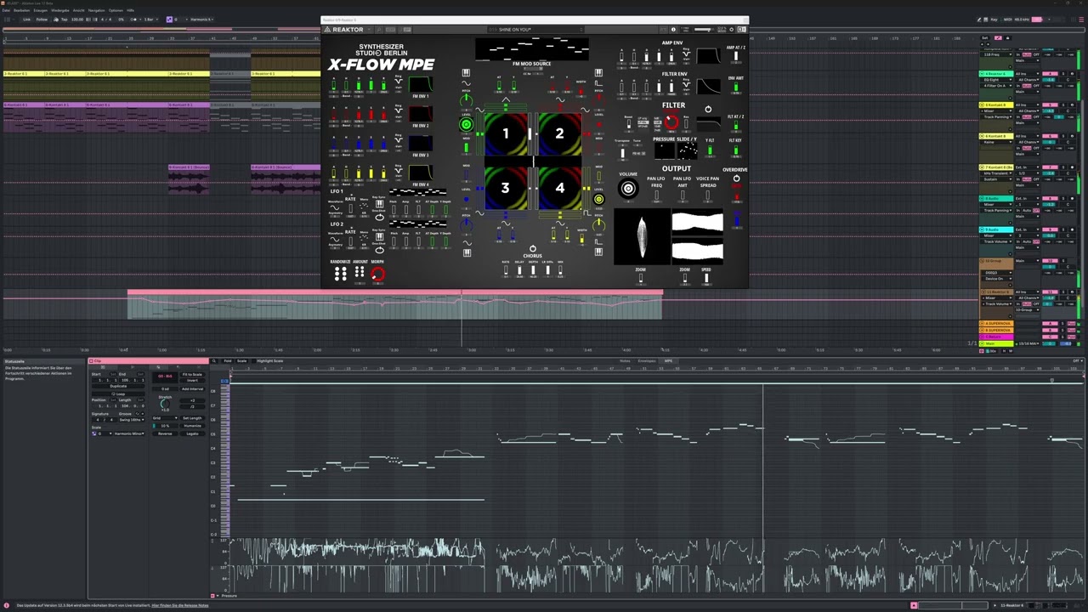This screenshot has width=1088, height=612.
Task: Click the LFO 2 One Shot loop icon
Action: point(379,251)
